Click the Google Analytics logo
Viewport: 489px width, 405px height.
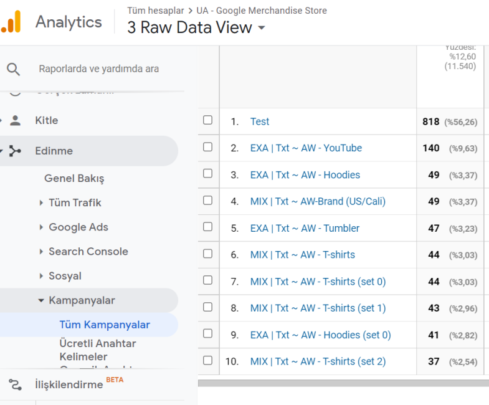(x=11, y=22)
